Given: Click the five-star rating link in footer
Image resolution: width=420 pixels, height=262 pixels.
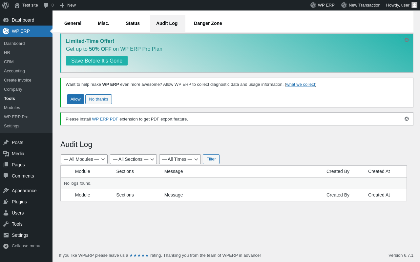Looking at the screenshot, I should (x=139, y=255).
